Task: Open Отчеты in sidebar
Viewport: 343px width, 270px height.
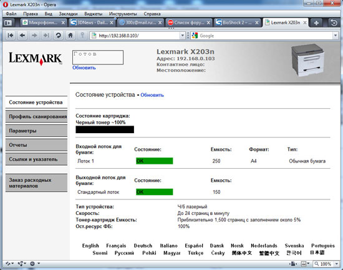Action: click(36, 145)
